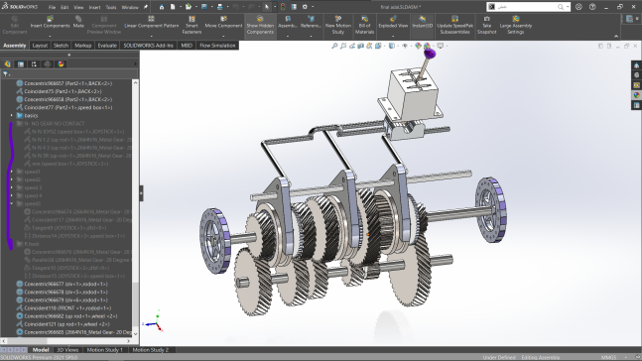Click the Exploded View tool
Image resolution: width=642 pixels, height=361 pixels.
tap(393, 22)
